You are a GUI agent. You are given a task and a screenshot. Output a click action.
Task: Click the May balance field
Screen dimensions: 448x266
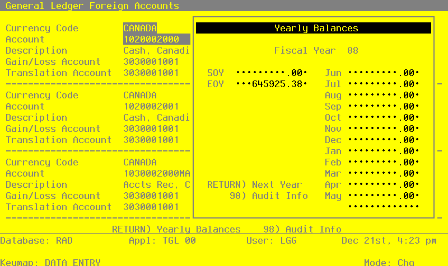point(384,196)
